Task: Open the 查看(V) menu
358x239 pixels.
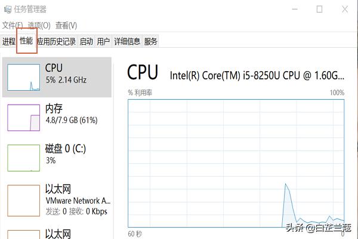Action: pyautogui.click(x=66, y=25)
